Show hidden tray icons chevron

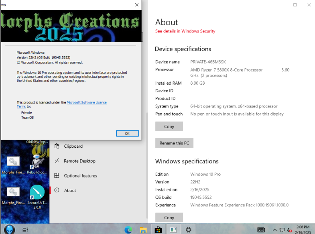tap(274, 230)
